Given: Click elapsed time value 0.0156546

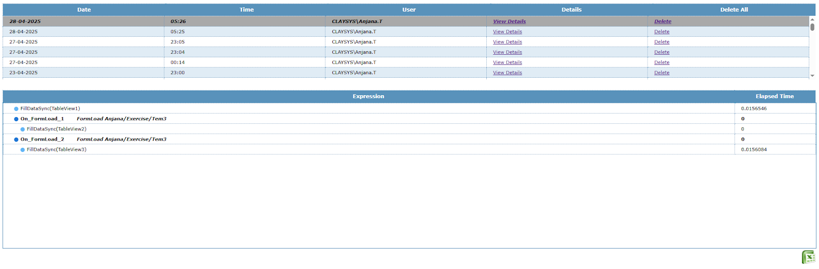Looking at the screenshot, I should (x=753, y=108).
